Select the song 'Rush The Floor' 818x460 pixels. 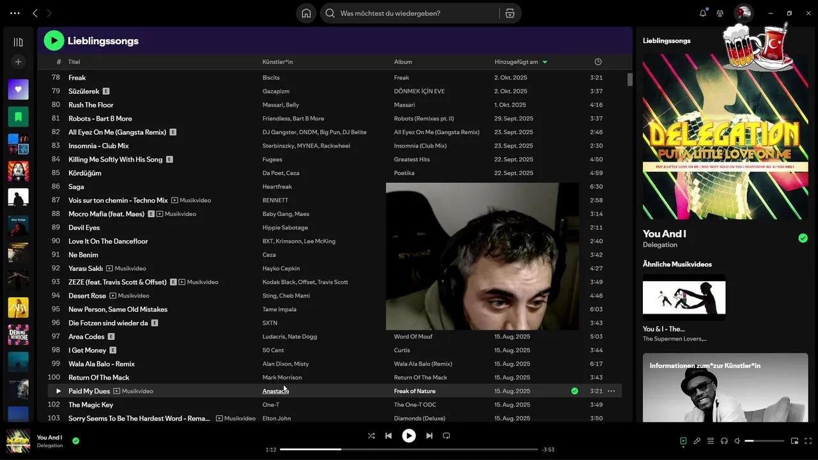point(91,105)
